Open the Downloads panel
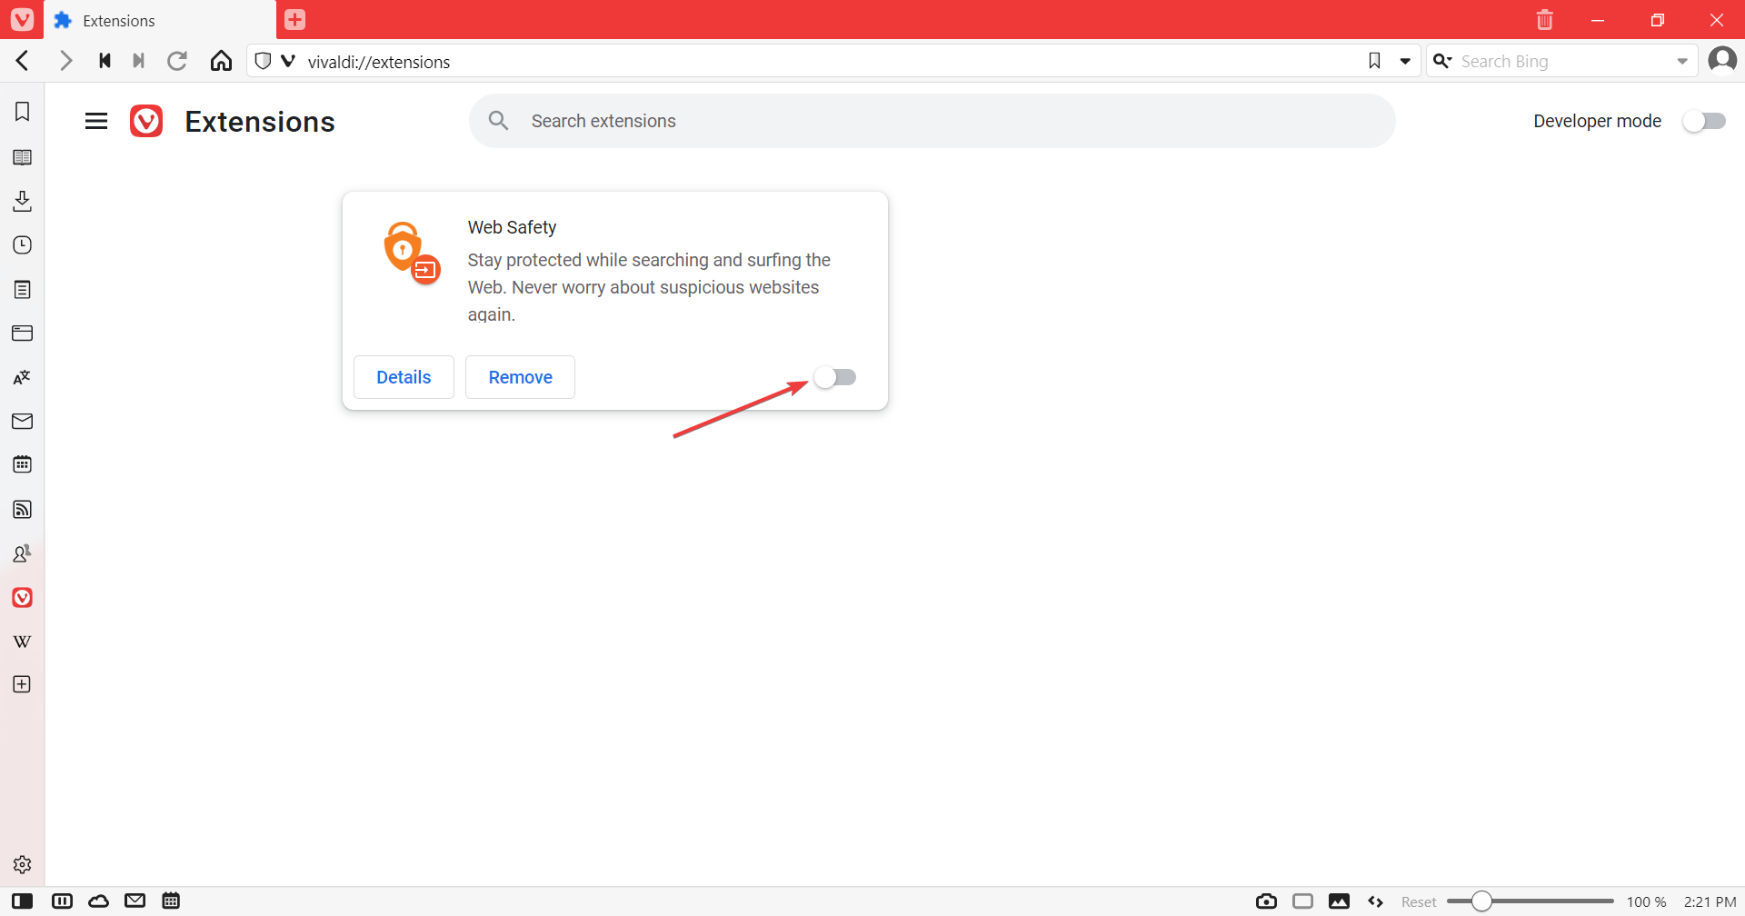Image resolution: width=1745 pixels, height=916 pixels. [23, 201]
